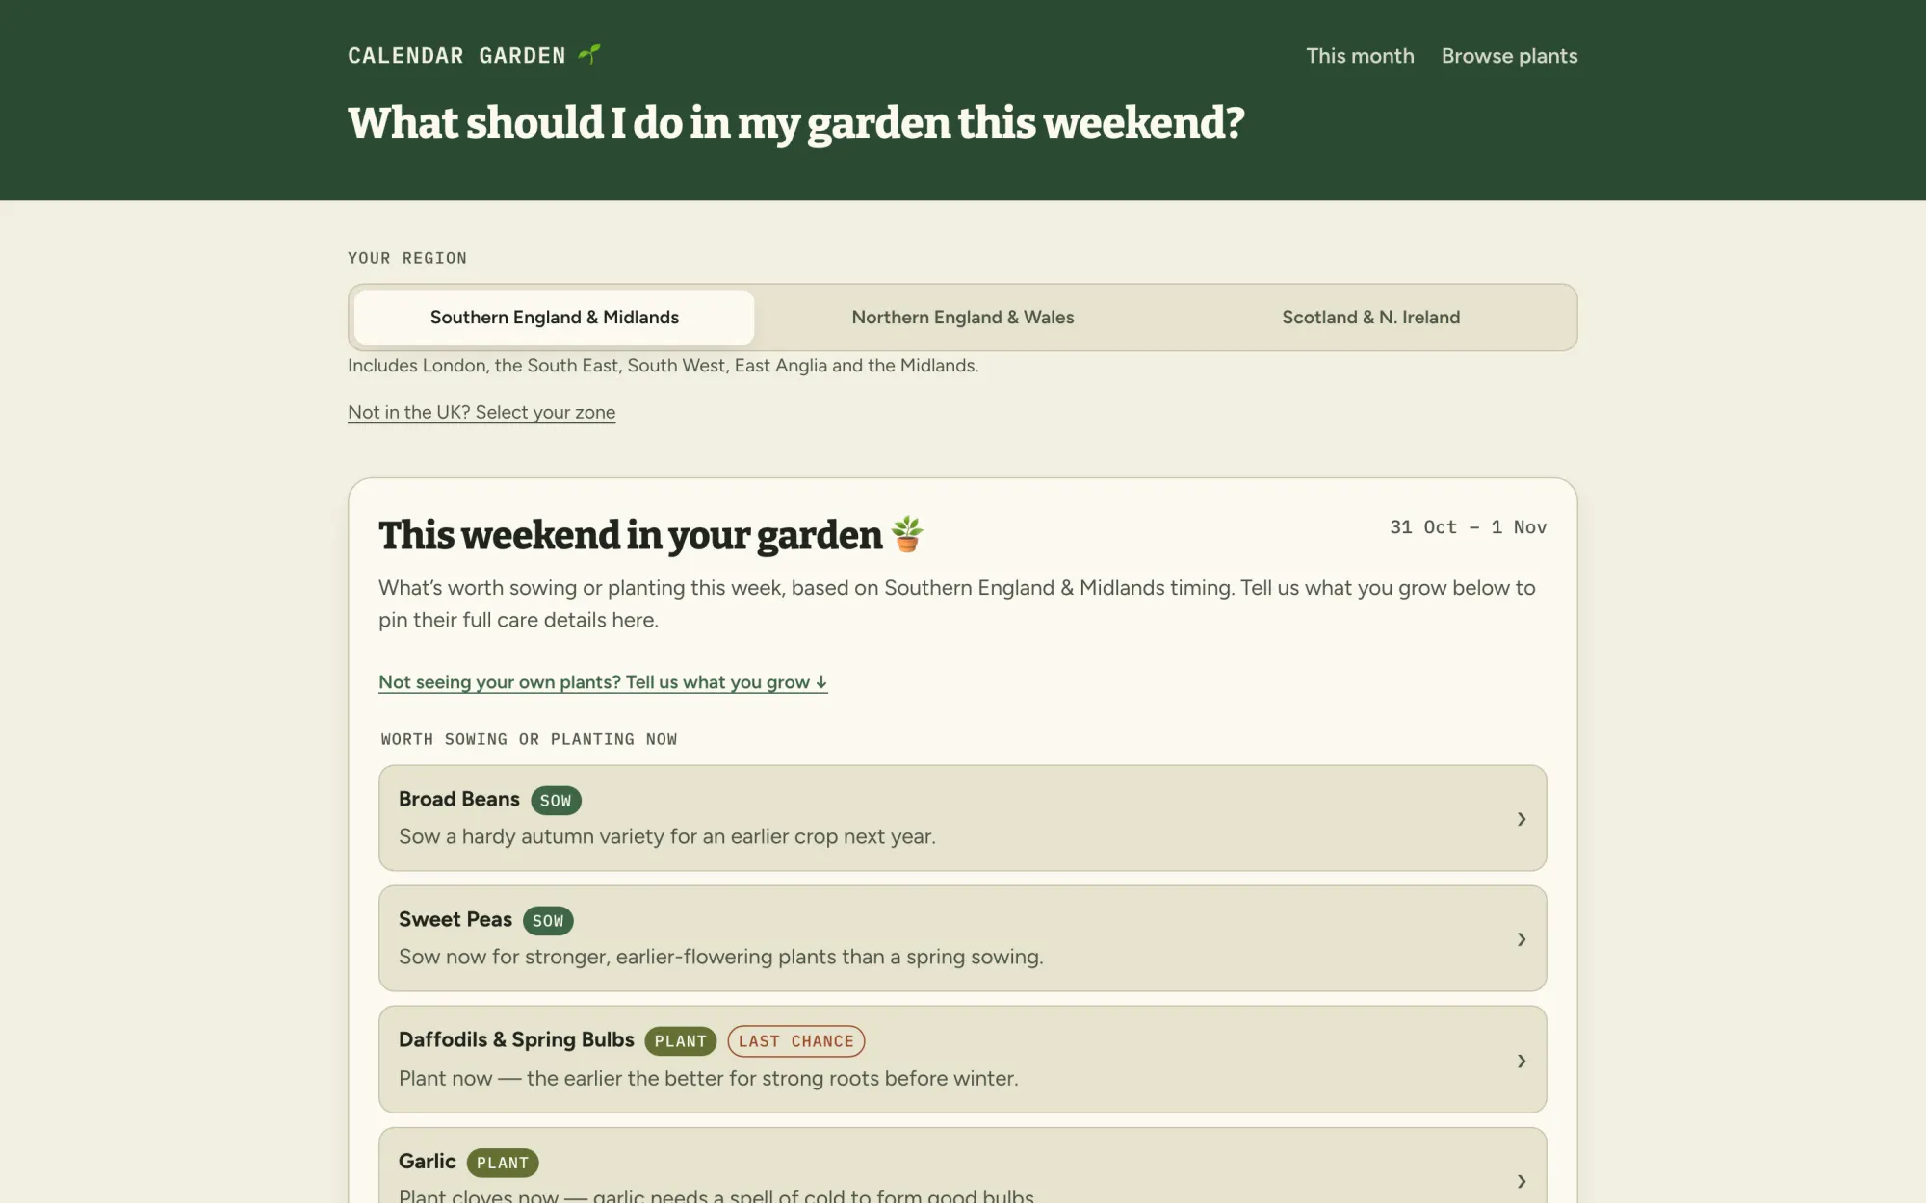Open Browse plants in top navigation

[1509, 56]
